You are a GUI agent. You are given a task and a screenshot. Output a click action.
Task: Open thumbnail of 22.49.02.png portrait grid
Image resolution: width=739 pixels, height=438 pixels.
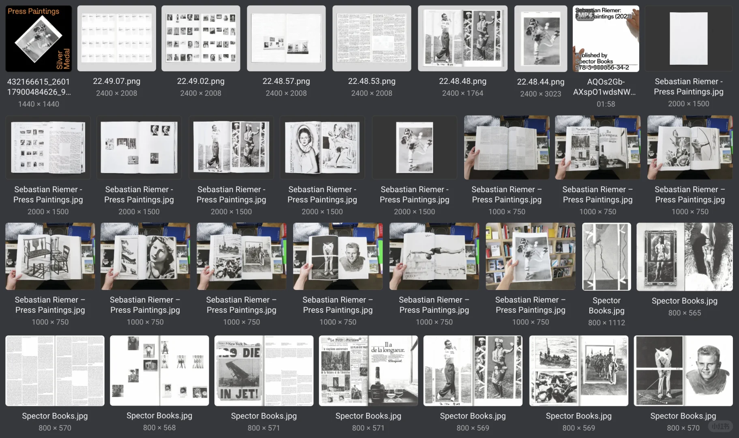[x=201, y=38]
